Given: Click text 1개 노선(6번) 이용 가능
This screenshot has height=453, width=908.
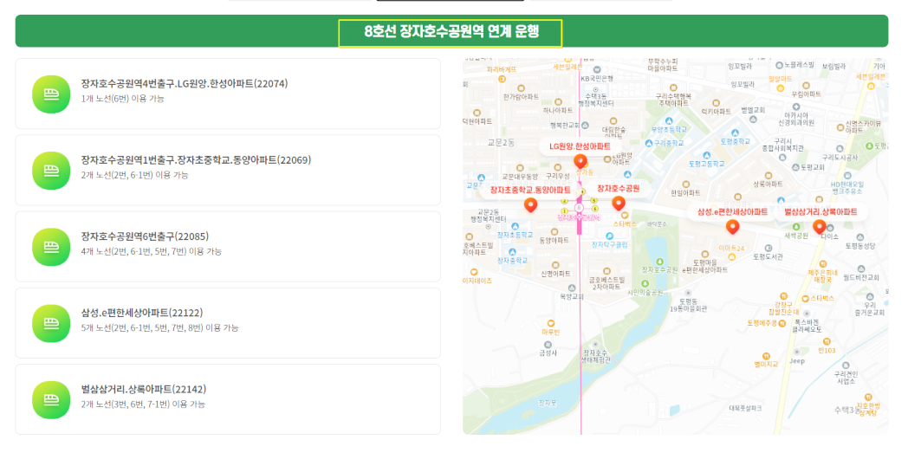Looking at the screenshot, I should [x=123, y=99].
